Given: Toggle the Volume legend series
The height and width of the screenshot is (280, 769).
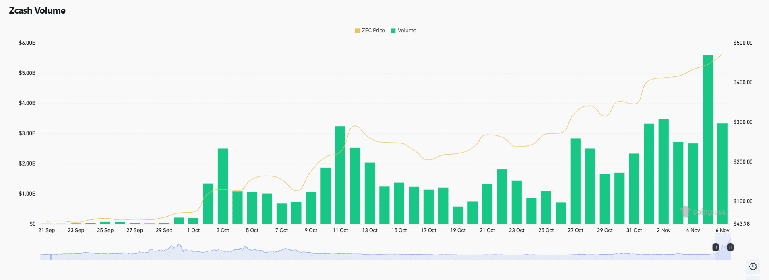Looking at the screenshot, I should click(404, 31).
